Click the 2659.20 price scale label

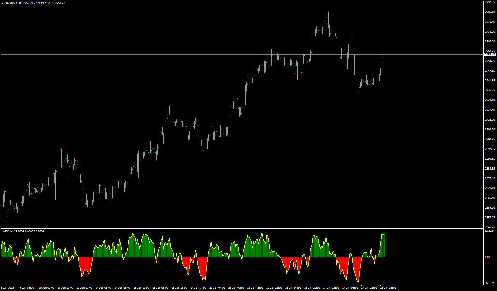click(x=490, y=208)
